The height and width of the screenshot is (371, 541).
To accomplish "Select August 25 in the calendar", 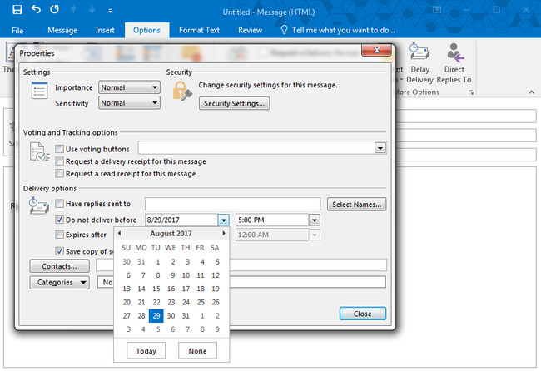I will click(201, 303).
